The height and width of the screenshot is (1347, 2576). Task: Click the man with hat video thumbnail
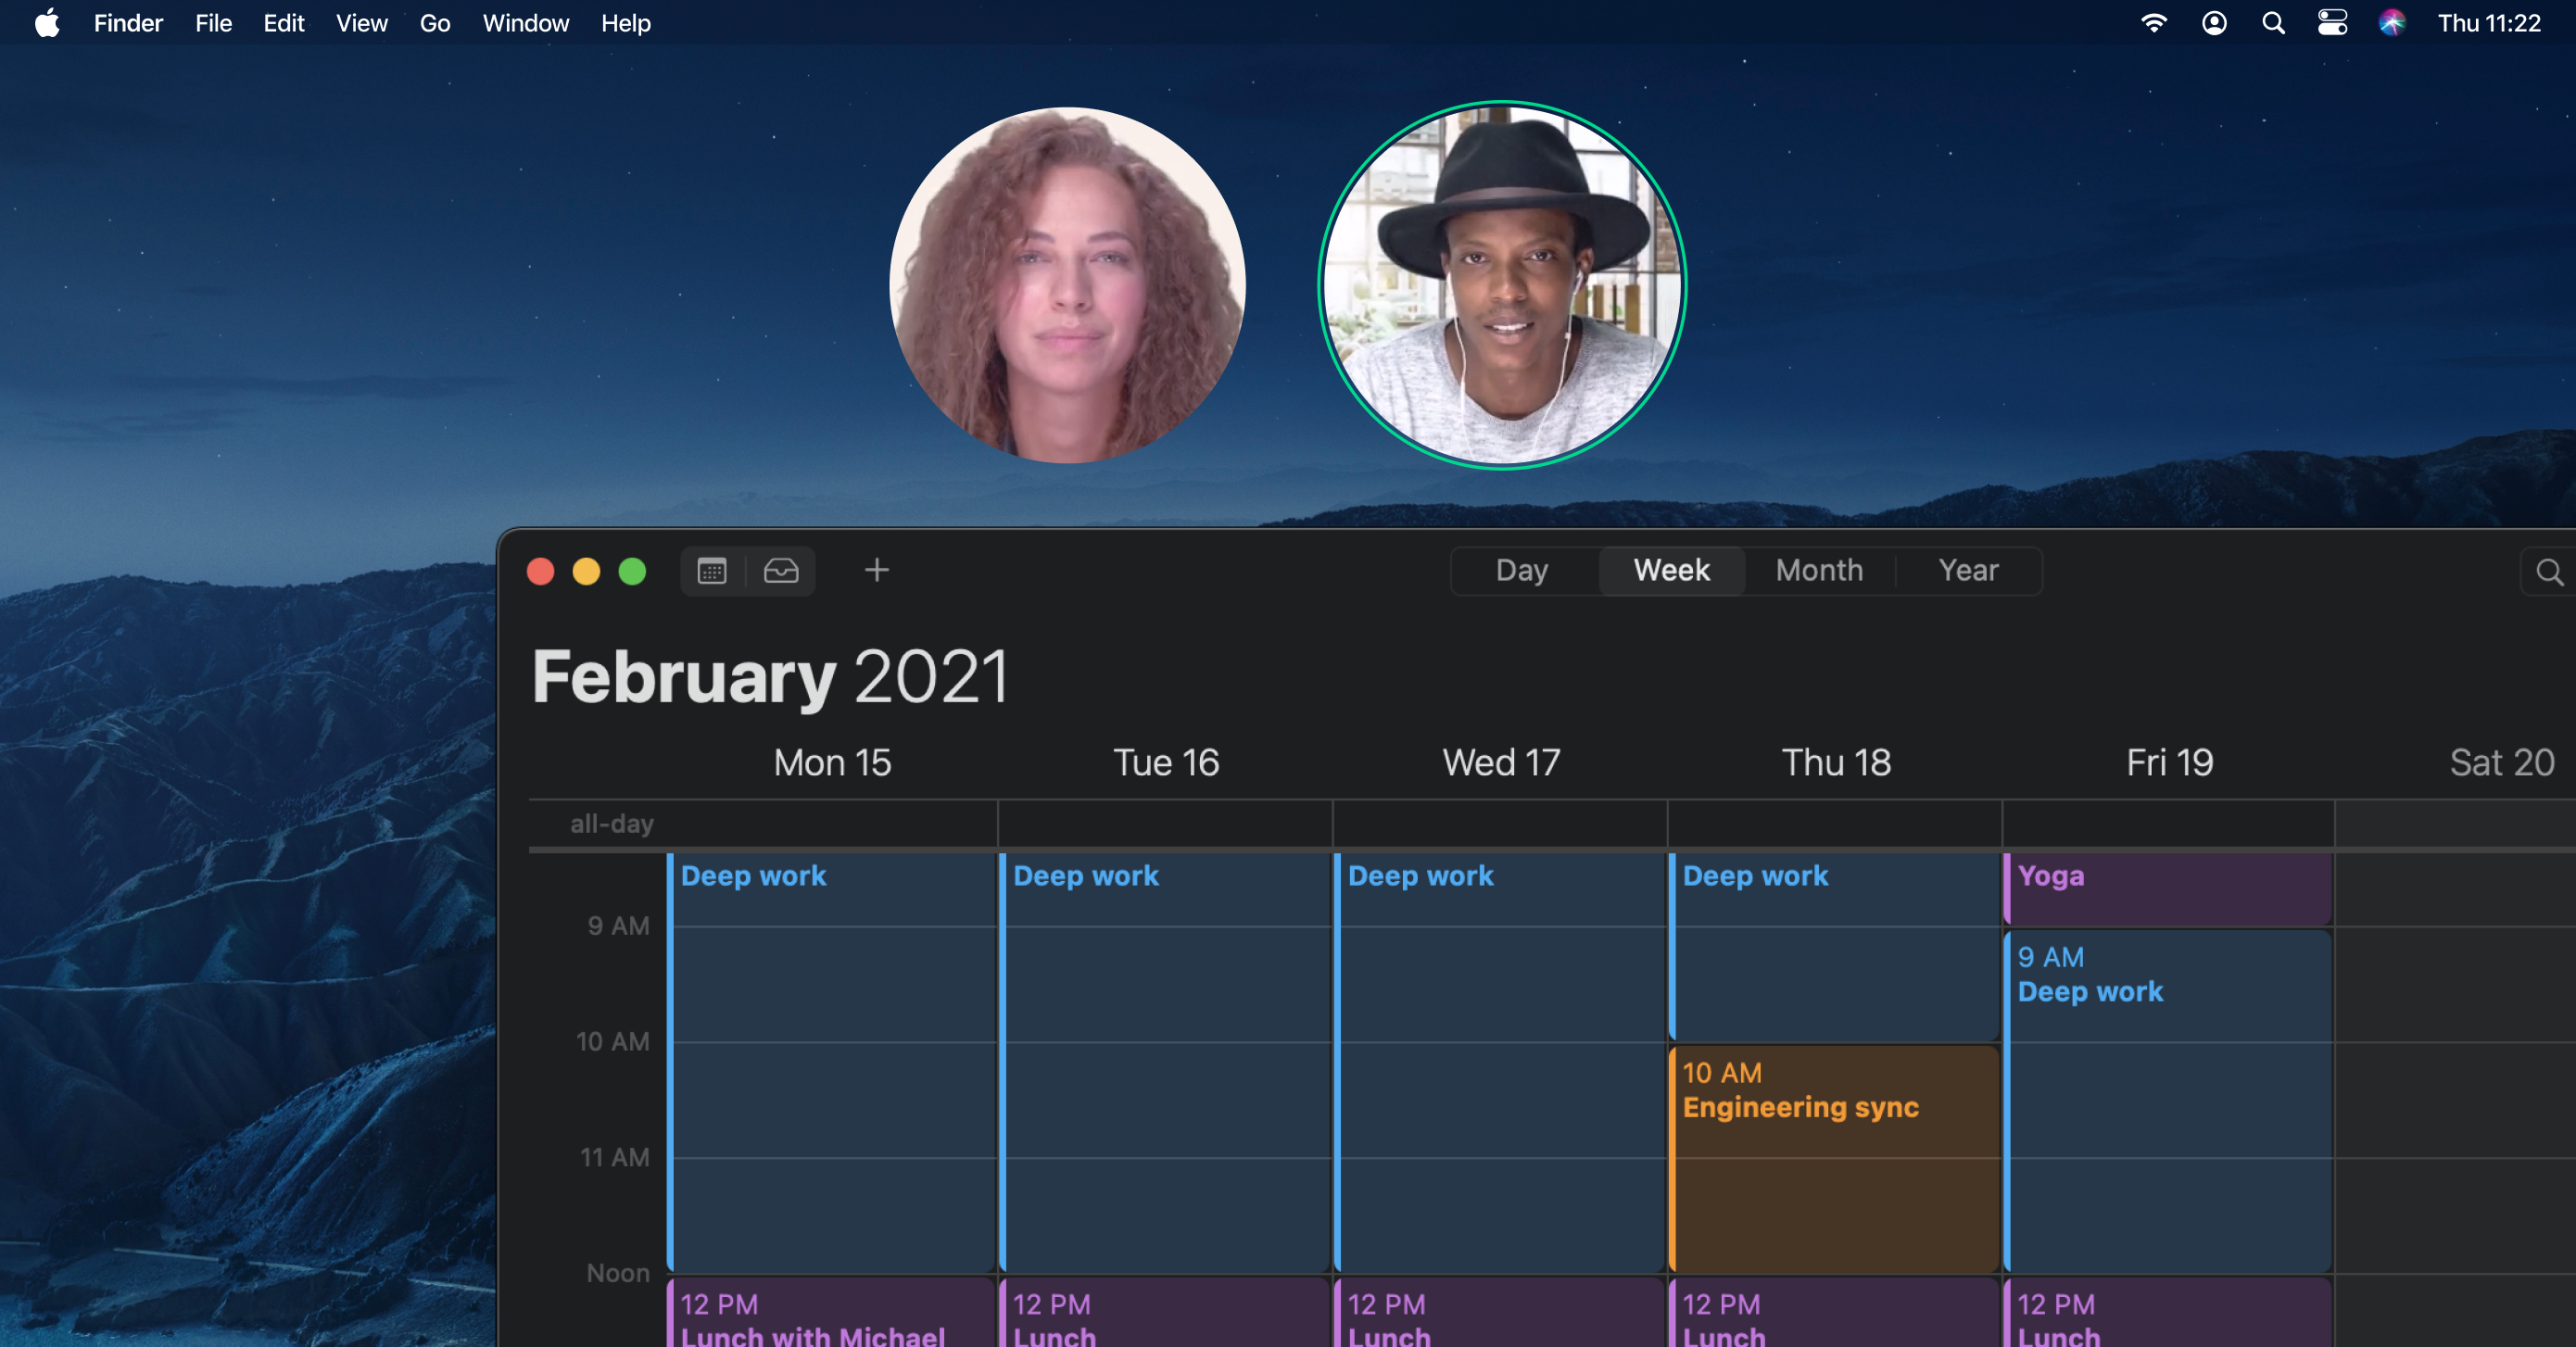pos(1502,286)
